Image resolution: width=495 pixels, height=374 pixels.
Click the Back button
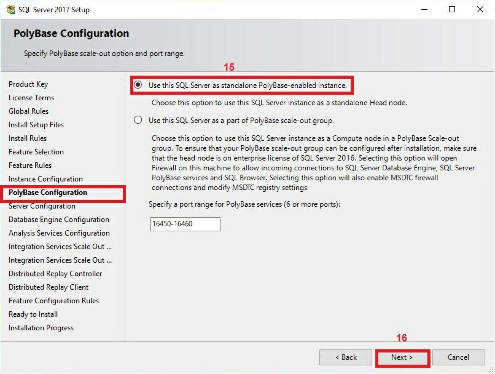tap(346, 357)
